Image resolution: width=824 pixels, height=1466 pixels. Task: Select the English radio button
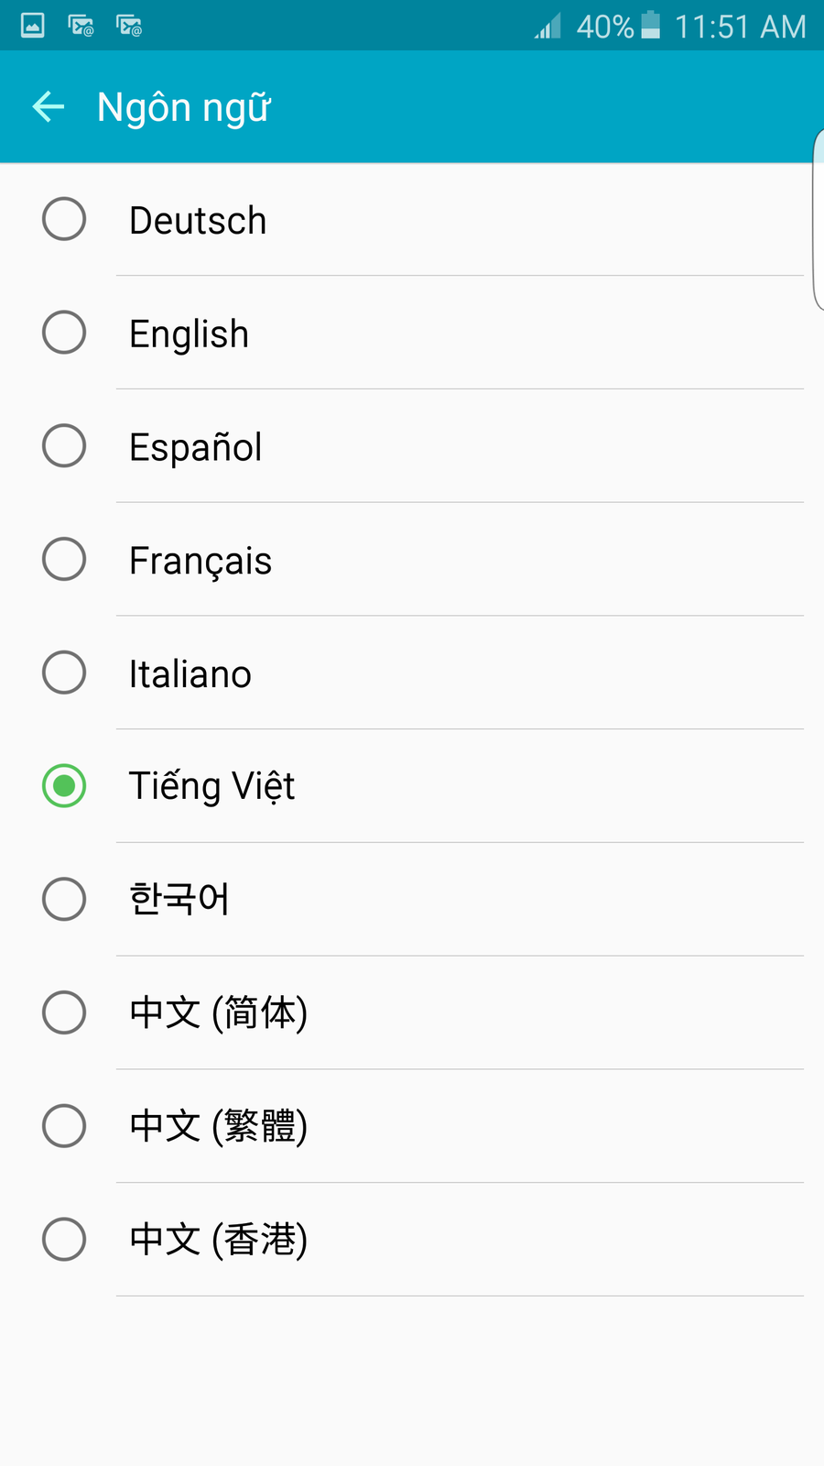64,333
